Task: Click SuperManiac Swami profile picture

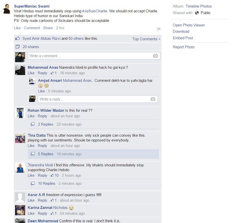Action: coord(6,9)
